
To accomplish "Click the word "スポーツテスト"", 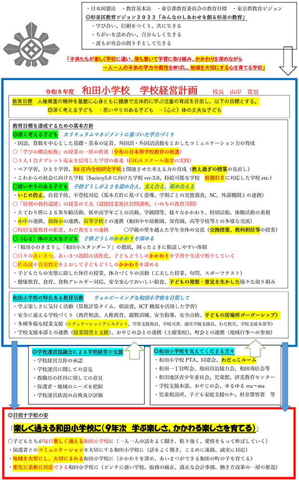I will tap(223, 272).
